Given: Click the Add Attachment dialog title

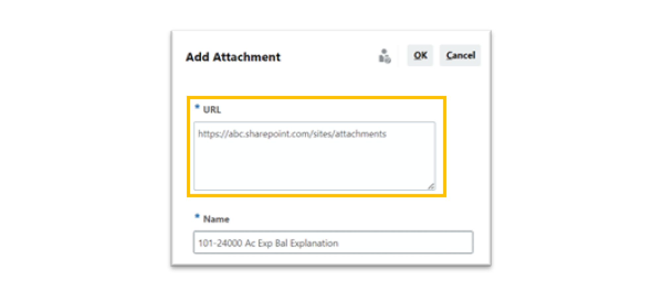Looking at the screenshot, I should point(233,57).
